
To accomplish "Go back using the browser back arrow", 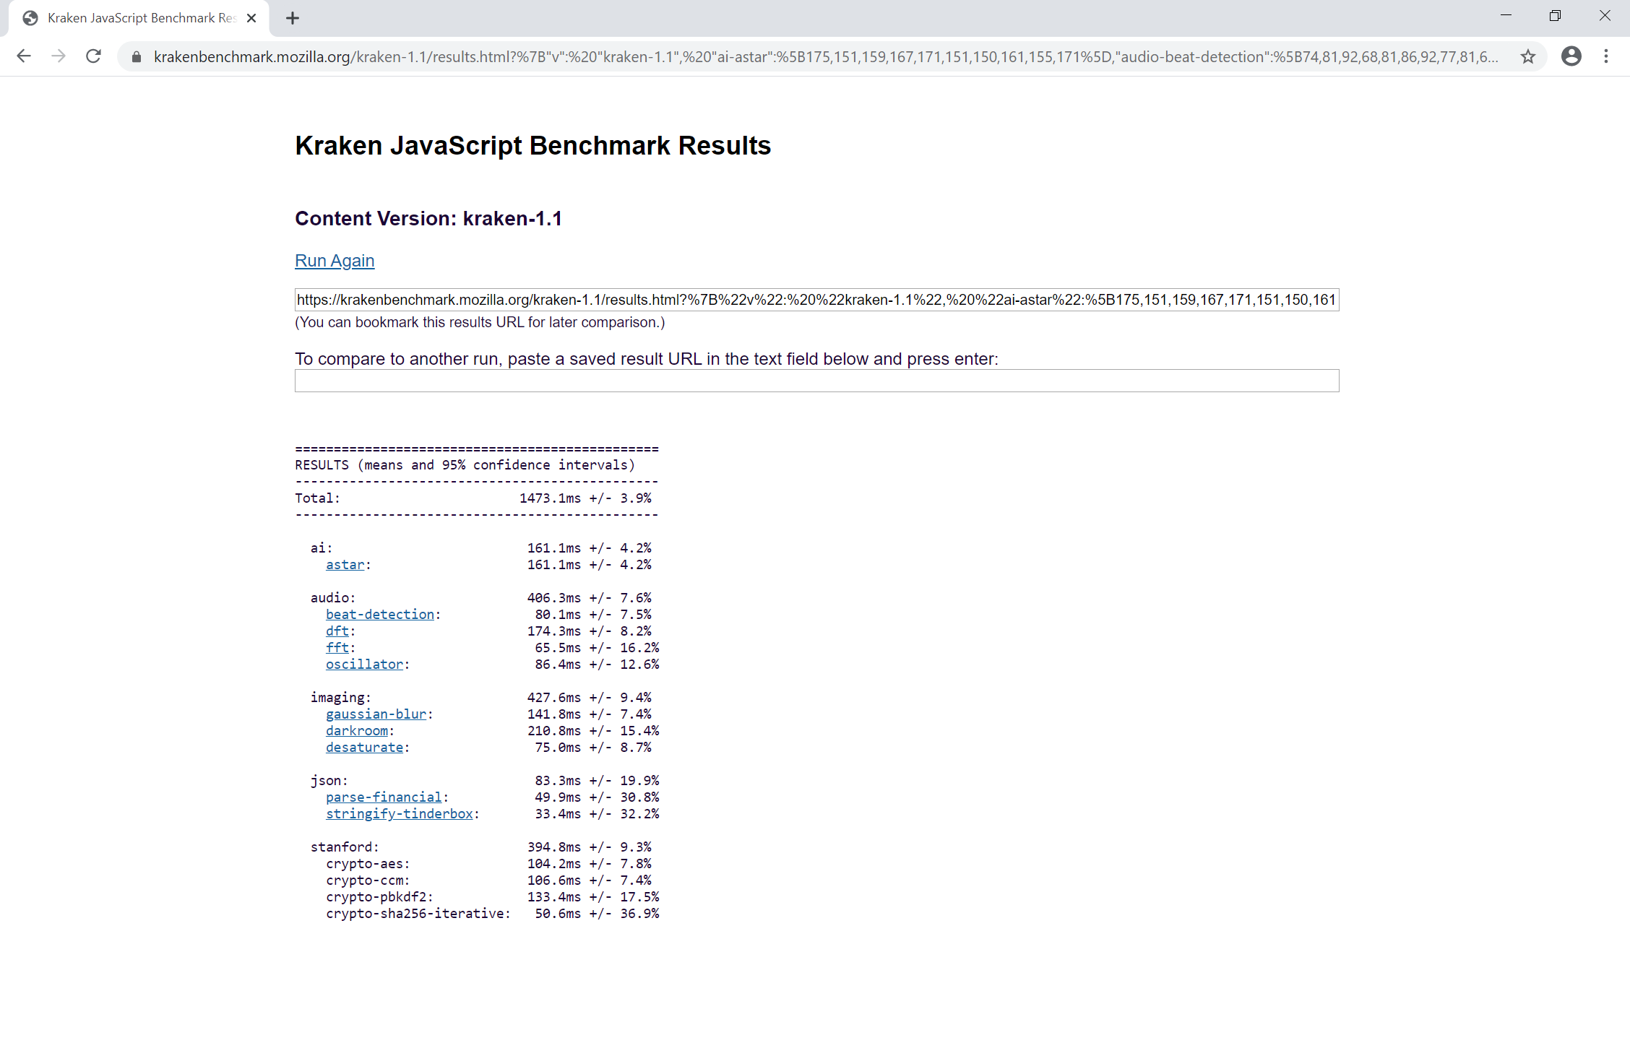I will click(24, 56).
